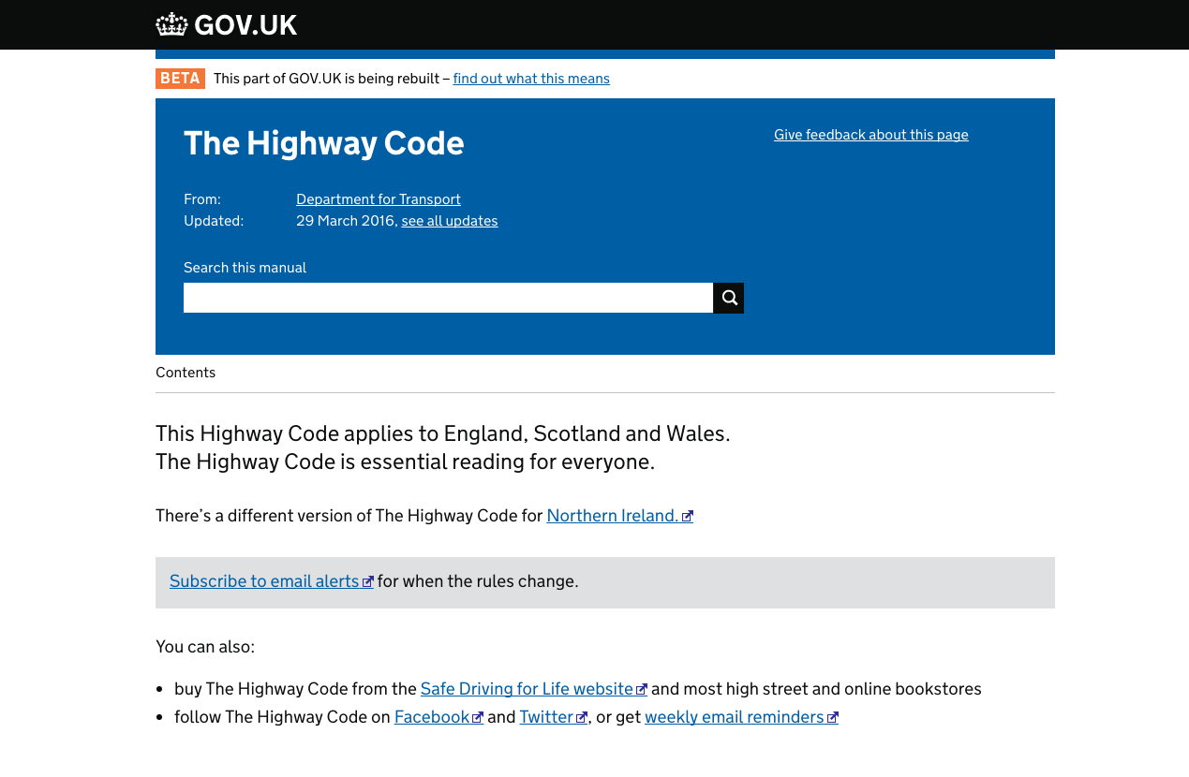Click the external link icon beside Subscribe to email alerts
Screen dimensions: 1189x777
368,580
